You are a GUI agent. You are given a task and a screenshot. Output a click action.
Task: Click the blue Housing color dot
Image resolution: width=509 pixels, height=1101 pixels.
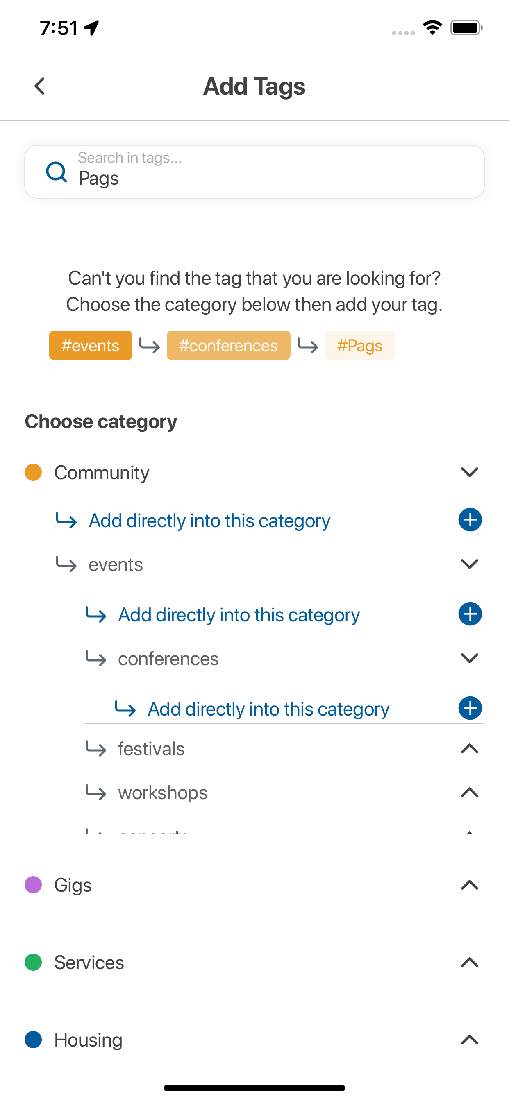click(x=33, y=1040)
